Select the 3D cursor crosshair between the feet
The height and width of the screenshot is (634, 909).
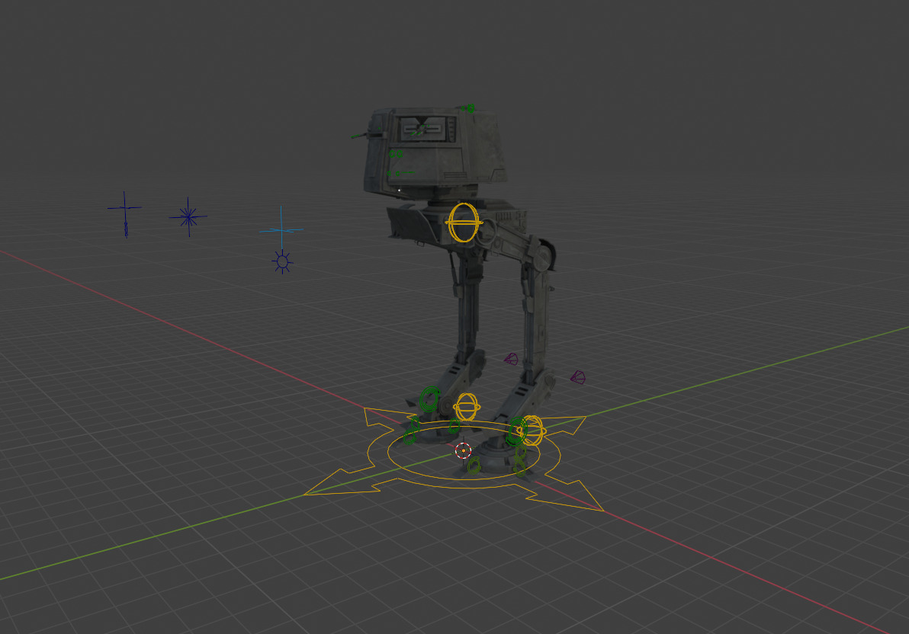click(x=463, y=450)
